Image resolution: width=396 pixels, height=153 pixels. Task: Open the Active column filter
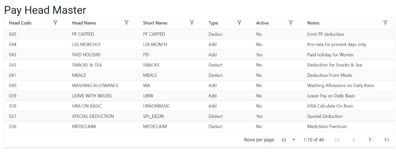coord(291,23)
